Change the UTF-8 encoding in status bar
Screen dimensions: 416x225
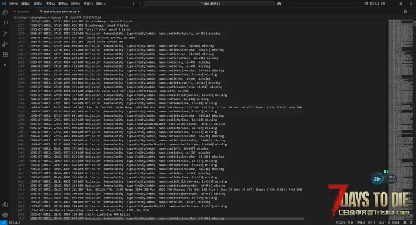click(x=372, y=223)
